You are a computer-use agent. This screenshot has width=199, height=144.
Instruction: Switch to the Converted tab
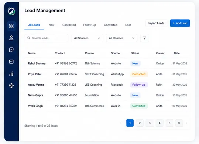click(x=110, y=25)
